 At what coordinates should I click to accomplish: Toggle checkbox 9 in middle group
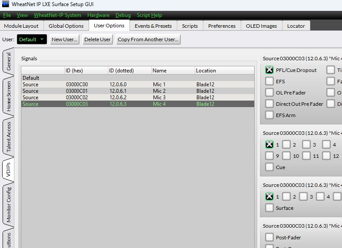tap(269, 156)
